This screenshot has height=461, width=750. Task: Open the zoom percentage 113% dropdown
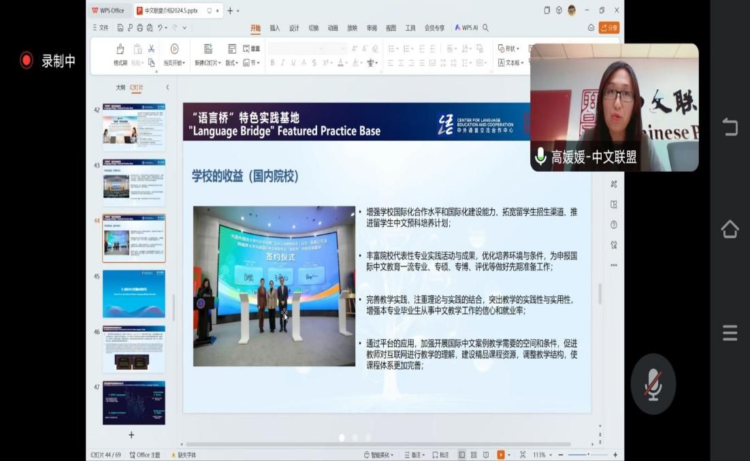(x=542, y=455)
